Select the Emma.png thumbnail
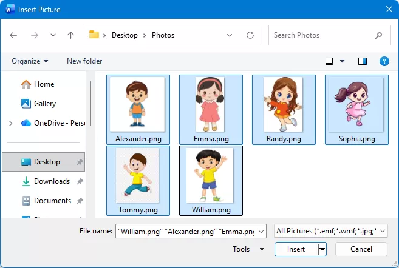The height and width of the screenshot is (268, 399). (210, 104)
